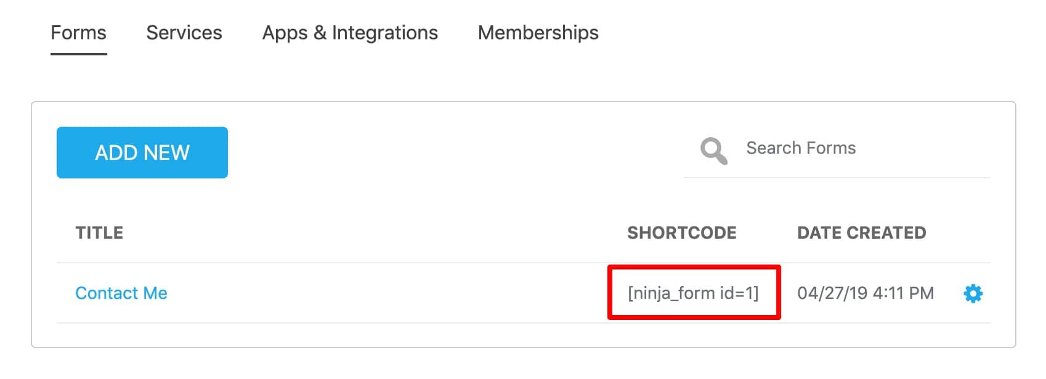Click the underline below Search Forms field

[837, 178]
